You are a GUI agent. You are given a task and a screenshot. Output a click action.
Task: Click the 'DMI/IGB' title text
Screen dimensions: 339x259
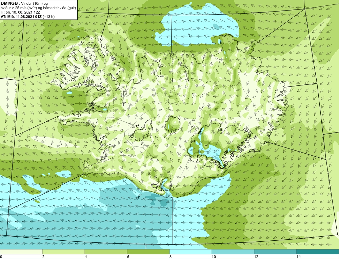tap(9, 3)
